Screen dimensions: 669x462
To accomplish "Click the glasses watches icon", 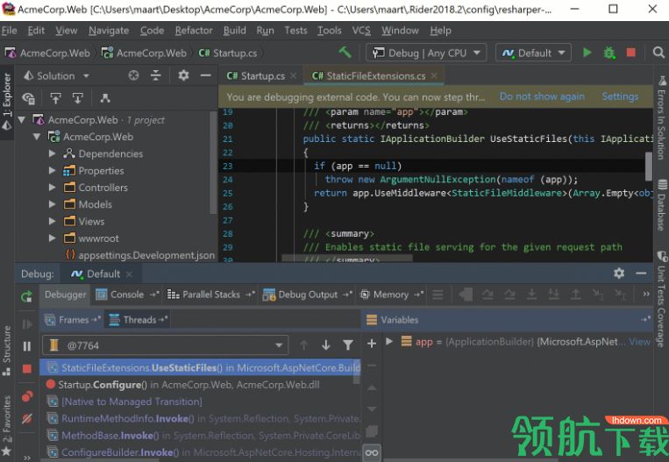I will 372,452.
